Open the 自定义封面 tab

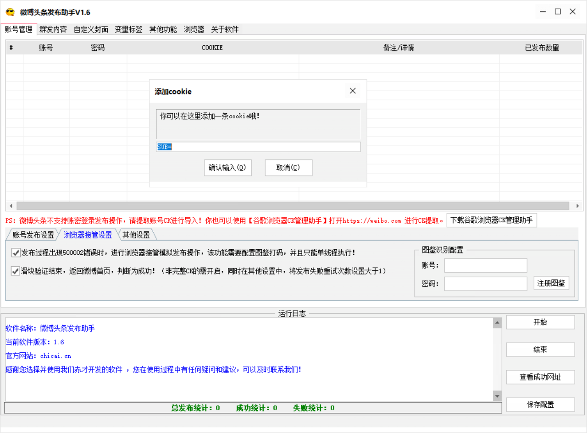coord(91,29)
